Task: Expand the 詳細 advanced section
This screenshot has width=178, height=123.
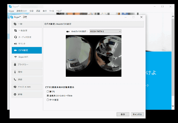Action: [x=27, y=94]
